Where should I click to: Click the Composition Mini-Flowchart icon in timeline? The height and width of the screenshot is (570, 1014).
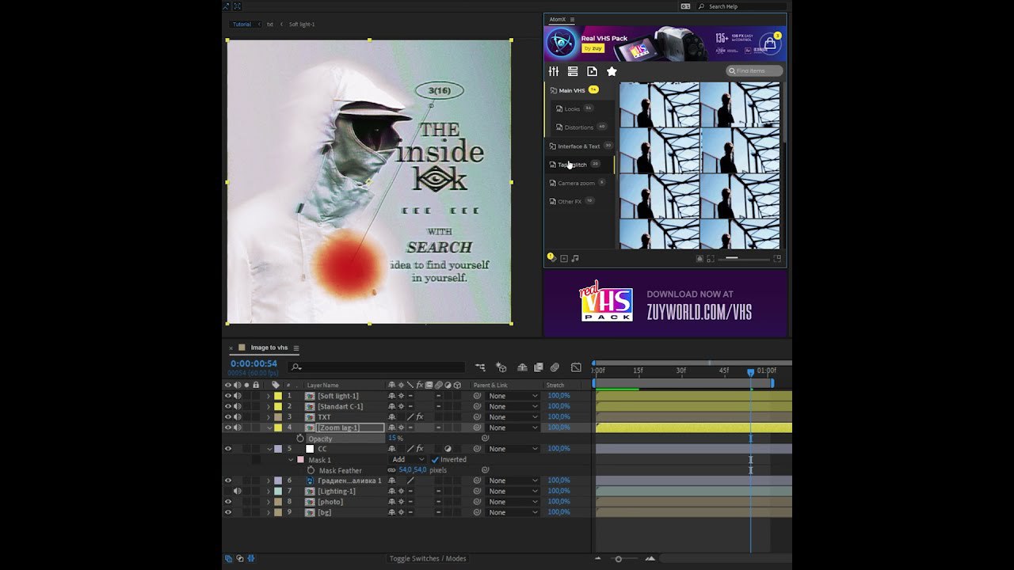(480, 367)
